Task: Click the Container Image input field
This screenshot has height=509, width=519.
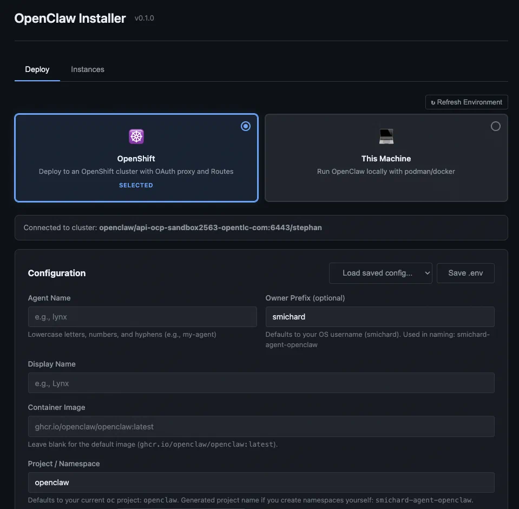Action: click(x=261, y=426)
